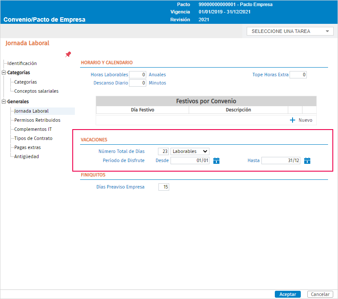Click the Generales group label

point(18,101)
